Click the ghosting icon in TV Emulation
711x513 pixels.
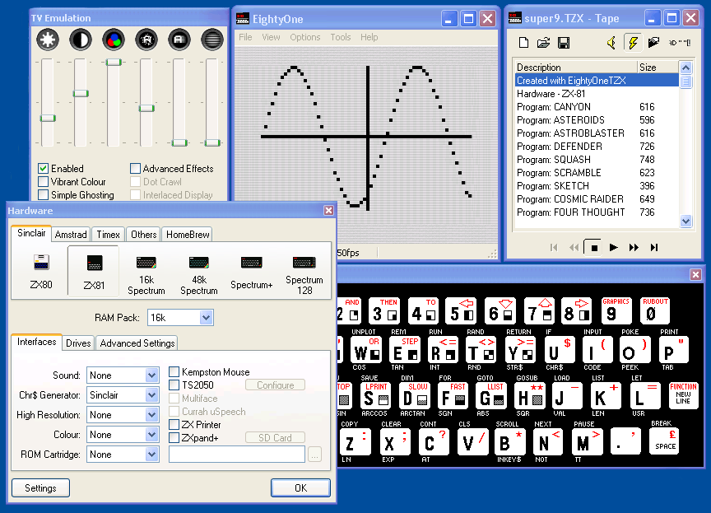(179, 40)
